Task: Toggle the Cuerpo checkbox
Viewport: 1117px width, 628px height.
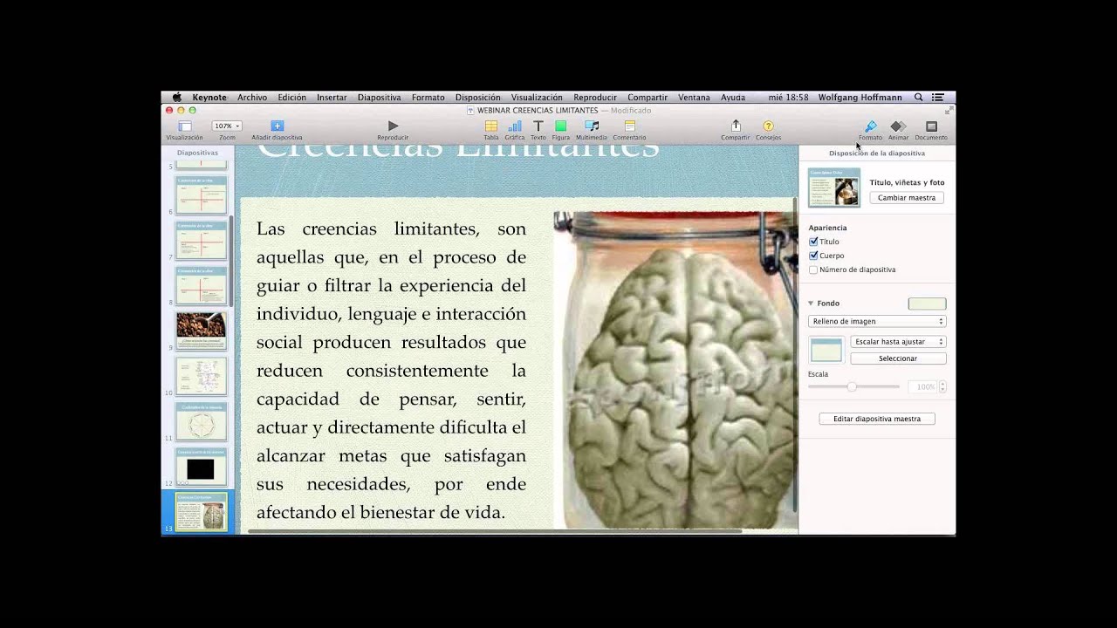Action: point(813,256)
